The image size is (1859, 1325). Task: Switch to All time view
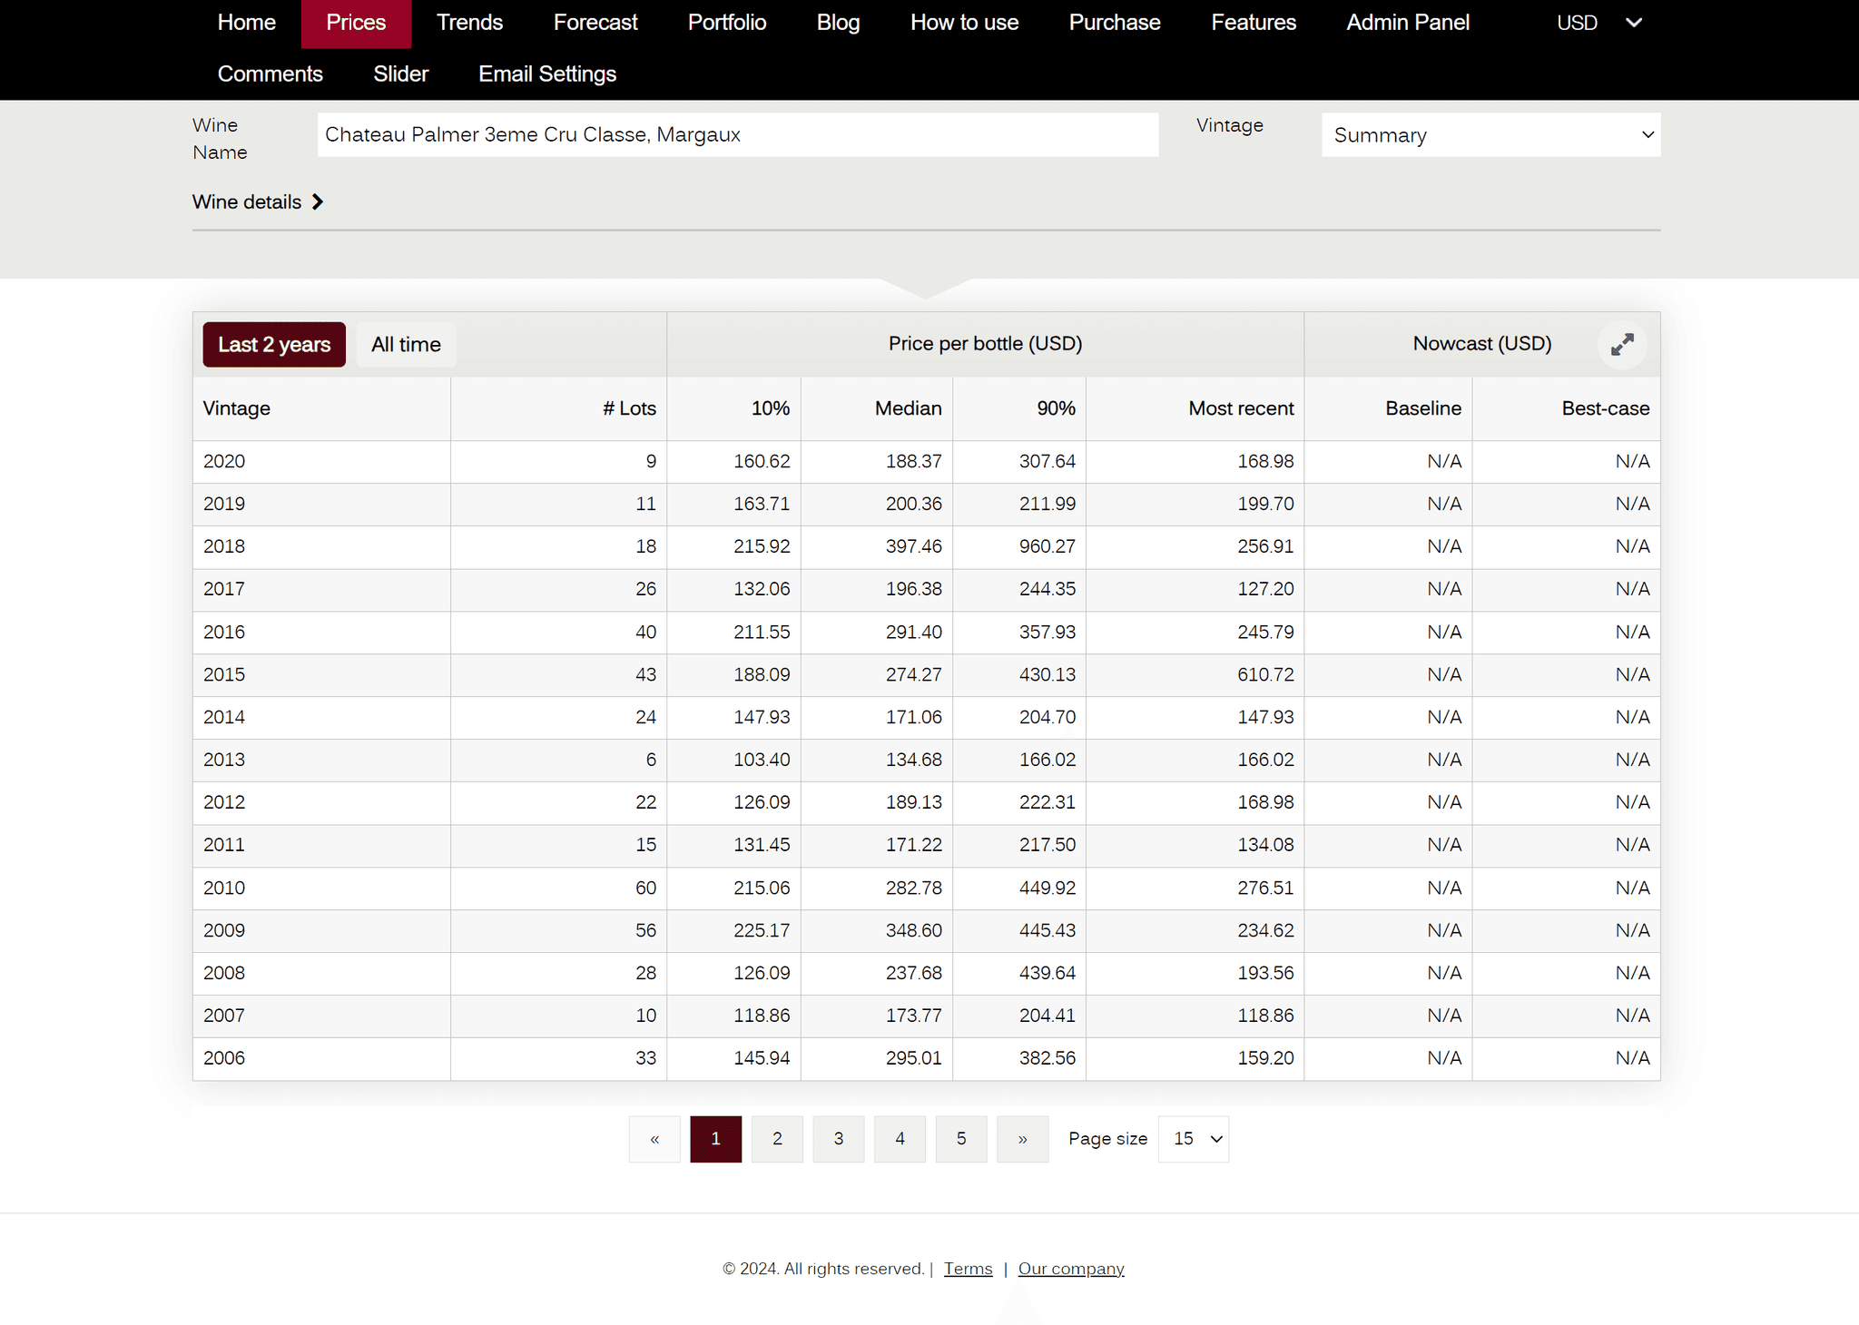click(406, 345)
